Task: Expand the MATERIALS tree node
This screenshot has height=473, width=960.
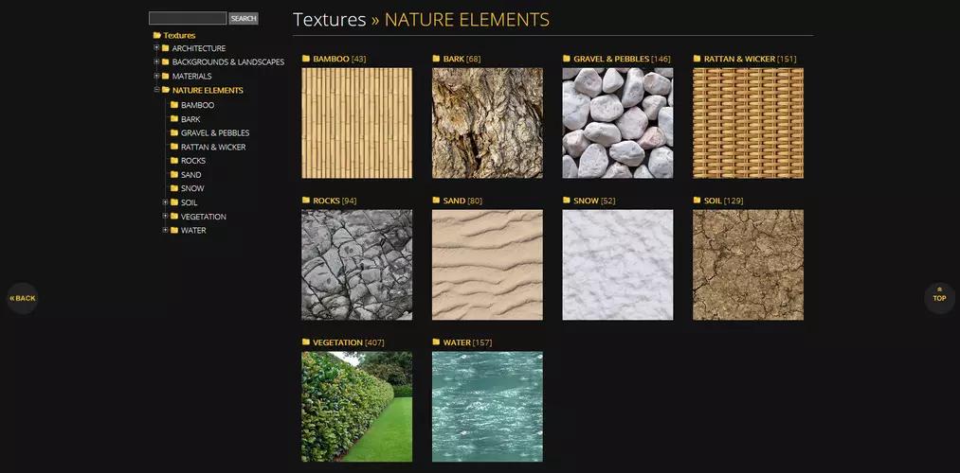Action: [x=156, y=76]
